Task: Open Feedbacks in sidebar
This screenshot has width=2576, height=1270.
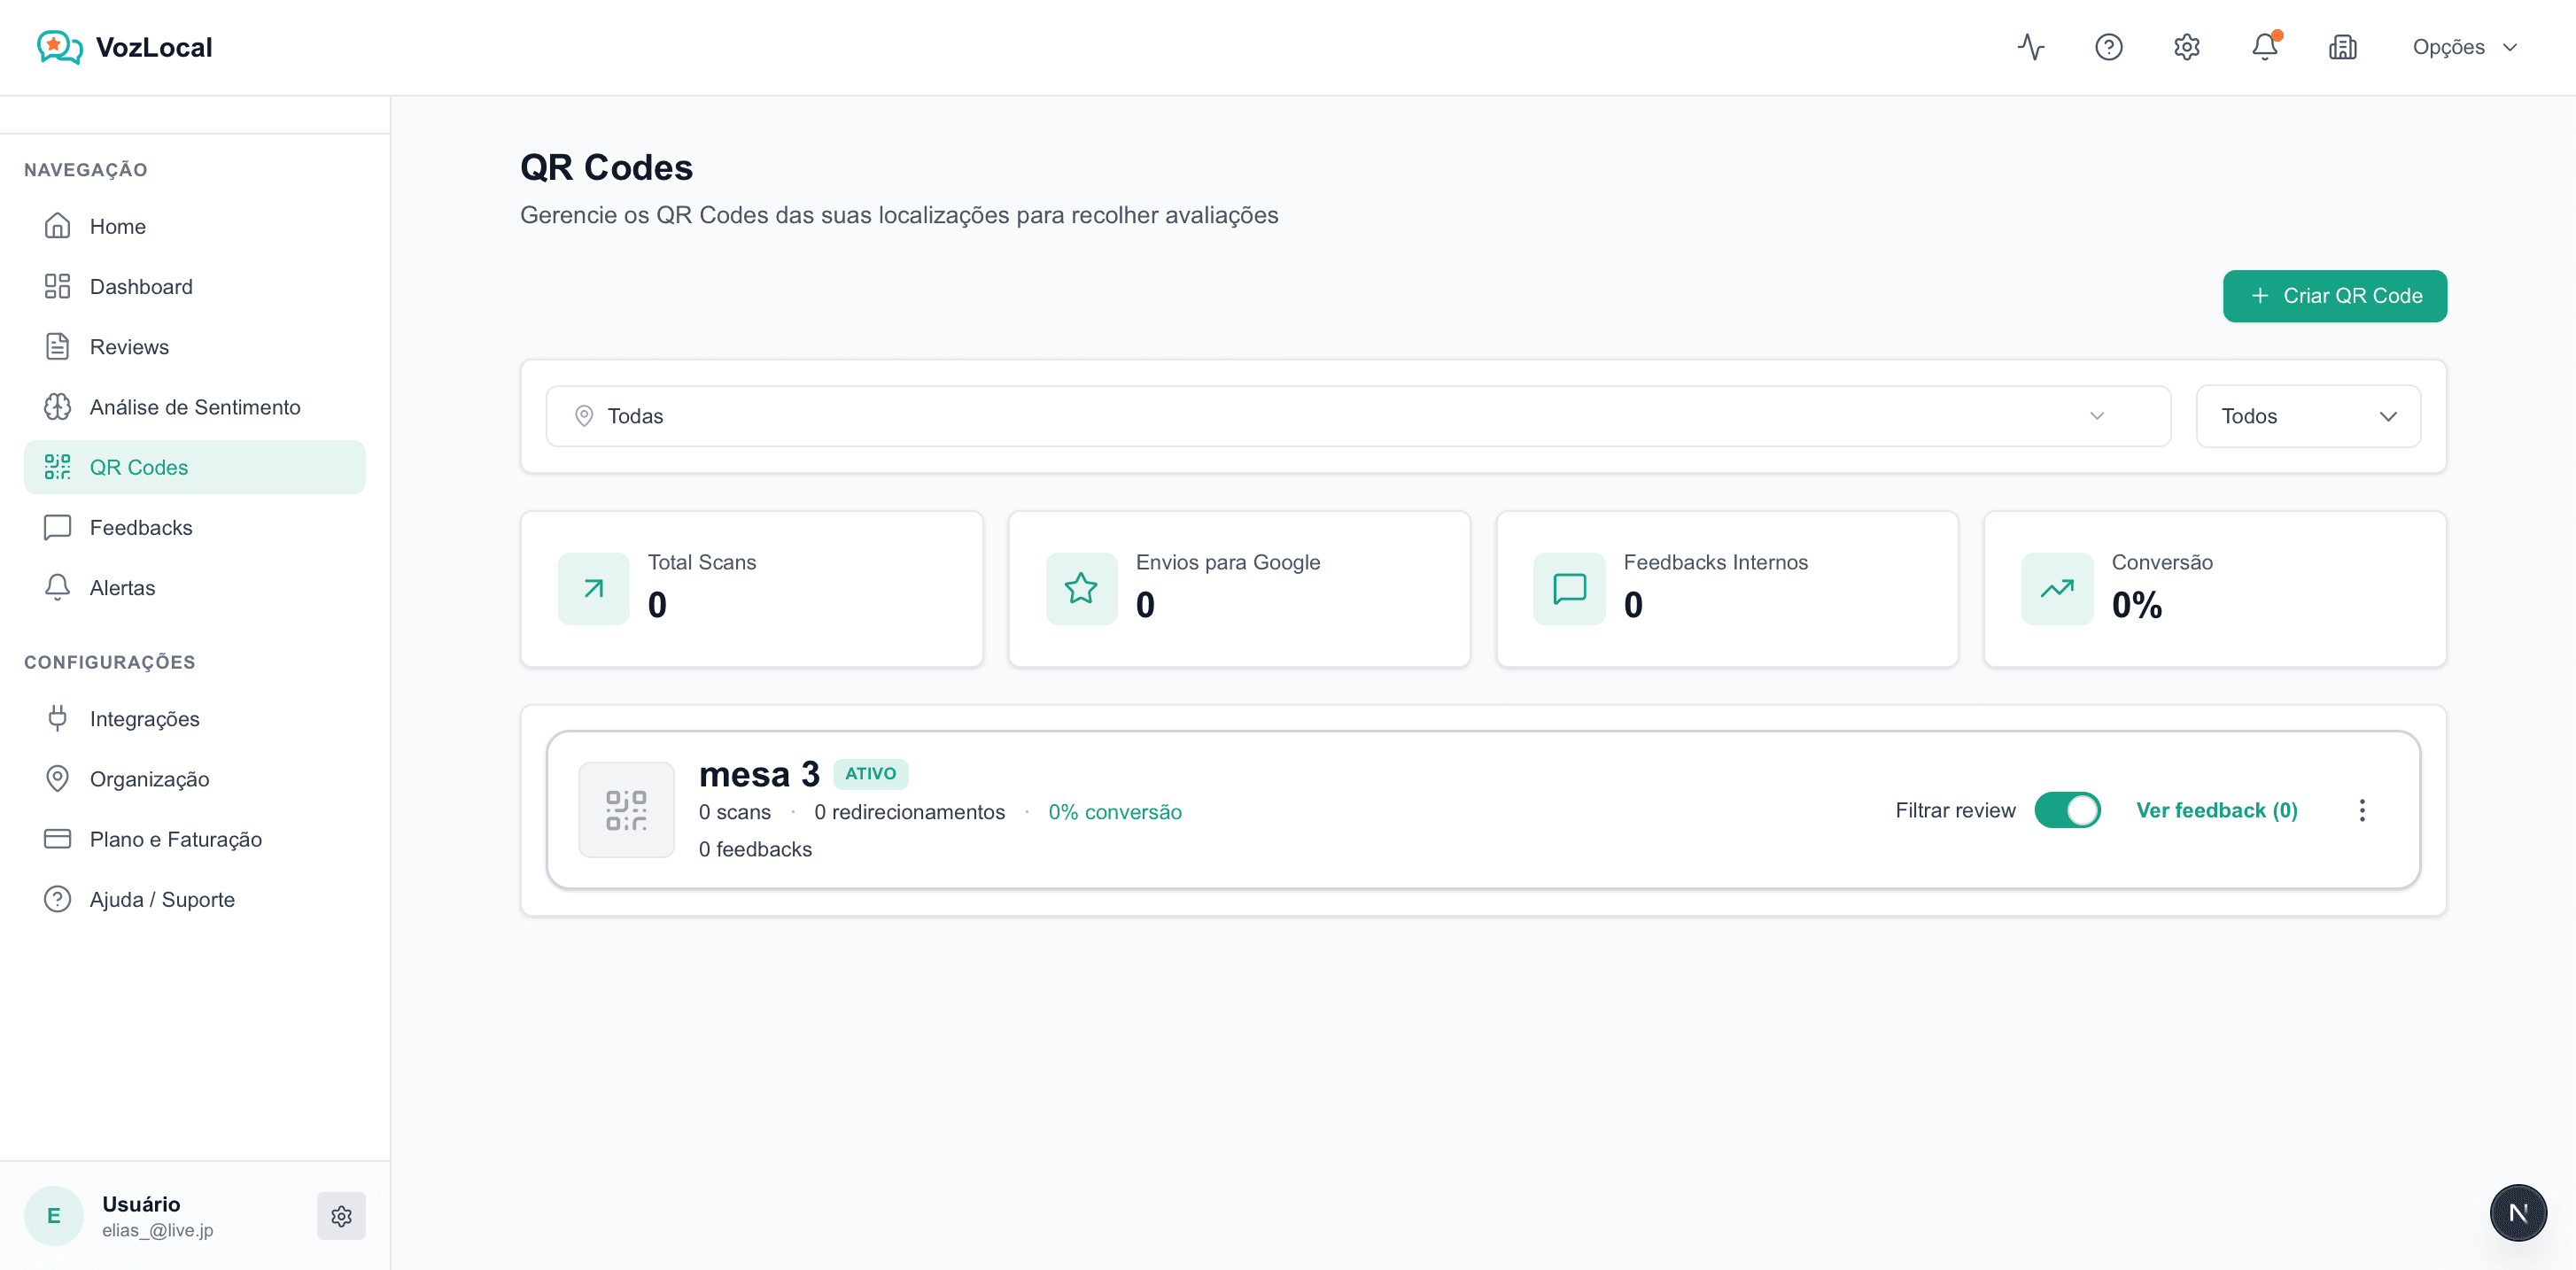Action: (x=194, y=527)
